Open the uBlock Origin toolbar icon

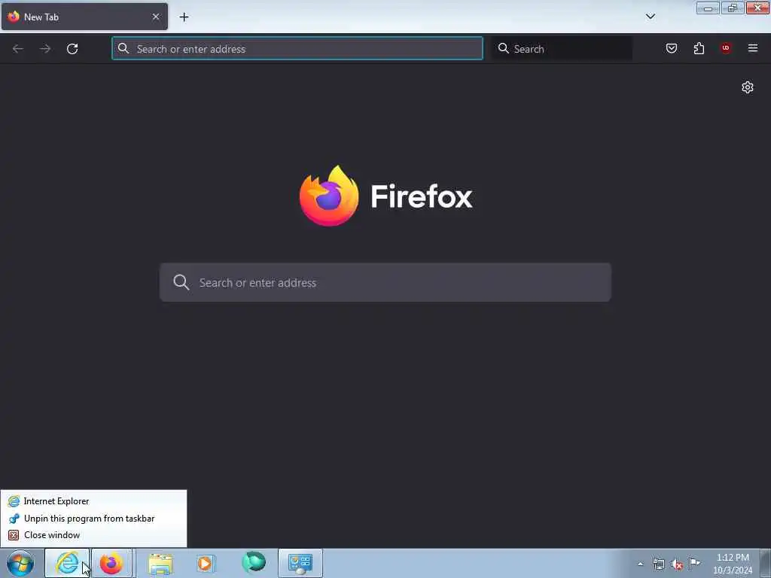click(x=726, y=48)
